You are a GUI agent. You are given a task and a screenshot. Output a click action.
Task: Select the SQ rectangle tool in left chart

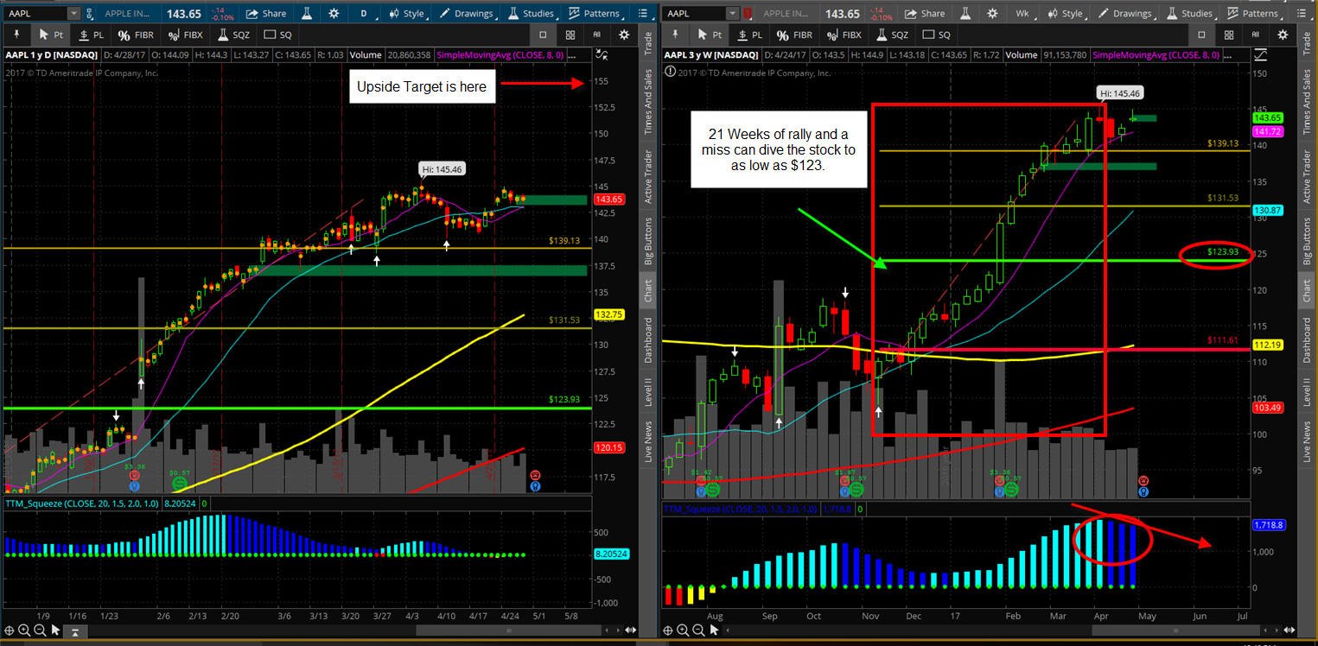tap(277, 35)
